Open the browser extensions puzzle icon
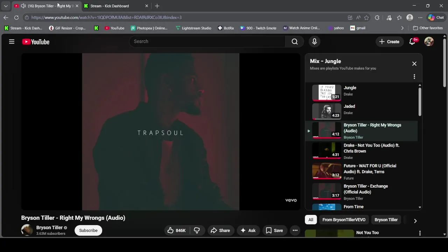The width and height of the screenshot is (448, 252). point(377,17)
